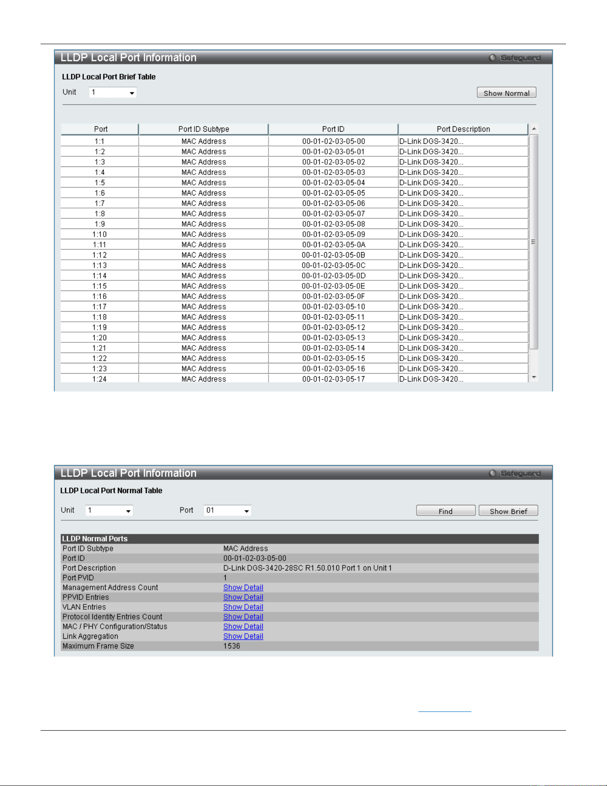Click Port ID 00-01-02-03-05-11

click(334, 317)
